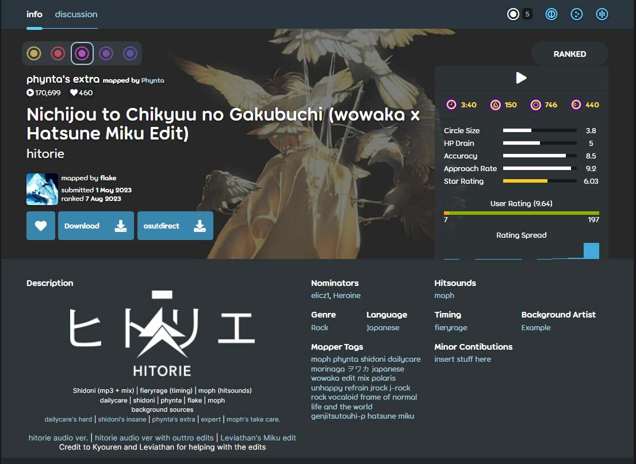Click the Download button
Viewport: 636px width, 464px height.
pos(95,226)
